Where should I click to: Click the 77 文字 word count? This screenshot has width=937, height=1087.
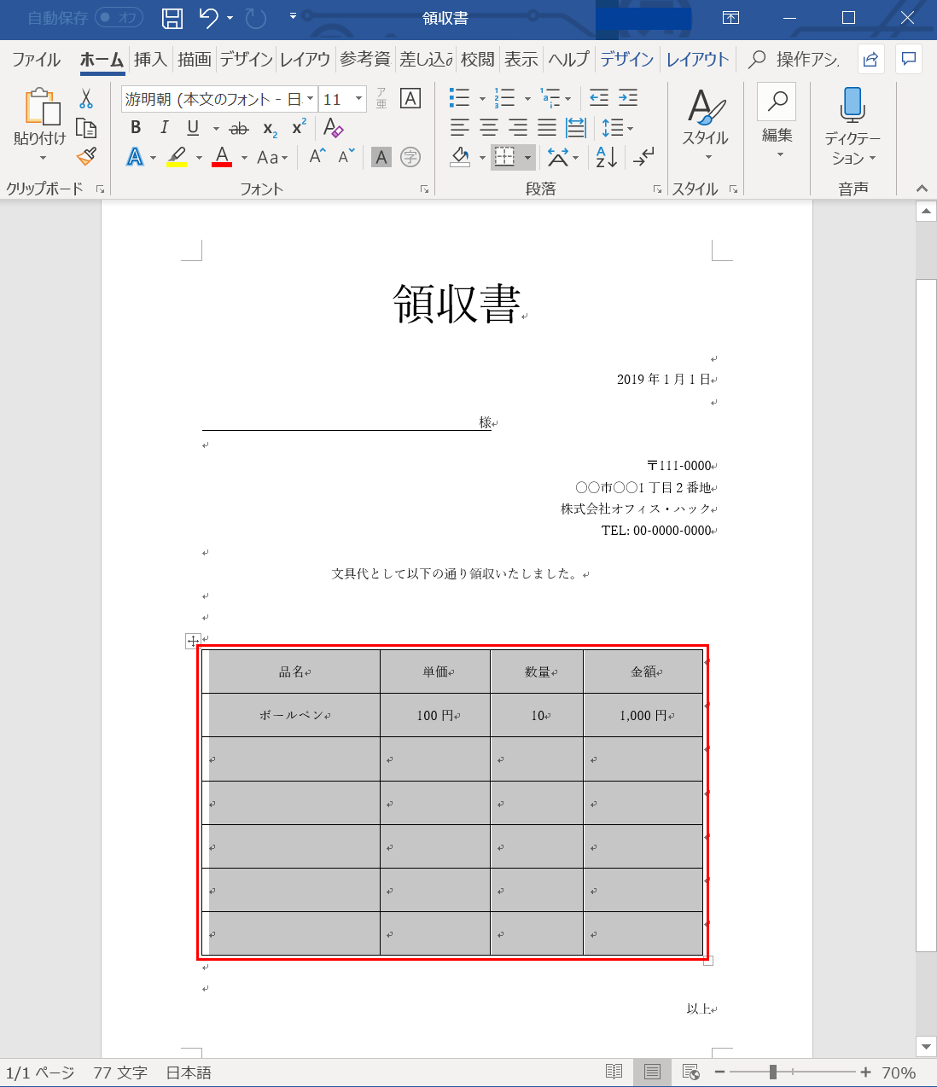(x=120, y=1072)
